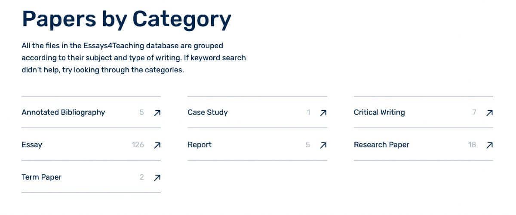The height and width of the screenshot is (215, 516).
Task: Click the arrow icon beside Annotated Bibliography
Action: tap(157, 113)
